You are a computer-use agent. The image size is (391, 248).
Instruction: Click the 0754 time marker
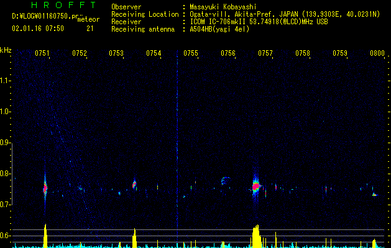(154, 53)
